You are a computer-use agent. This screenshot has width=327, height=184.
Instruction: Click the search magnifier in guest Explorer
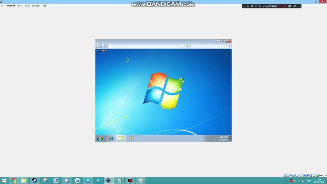pos(229,46)
